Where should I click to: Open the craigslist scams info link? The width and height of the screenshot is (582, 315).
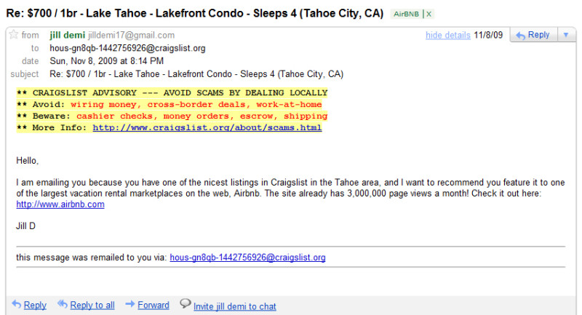point(207,128)
